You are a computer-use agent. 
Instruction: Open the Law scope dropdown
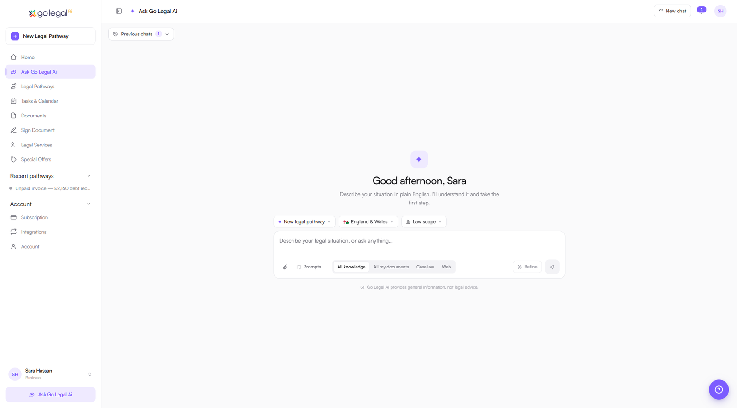(x=424, y=222)
